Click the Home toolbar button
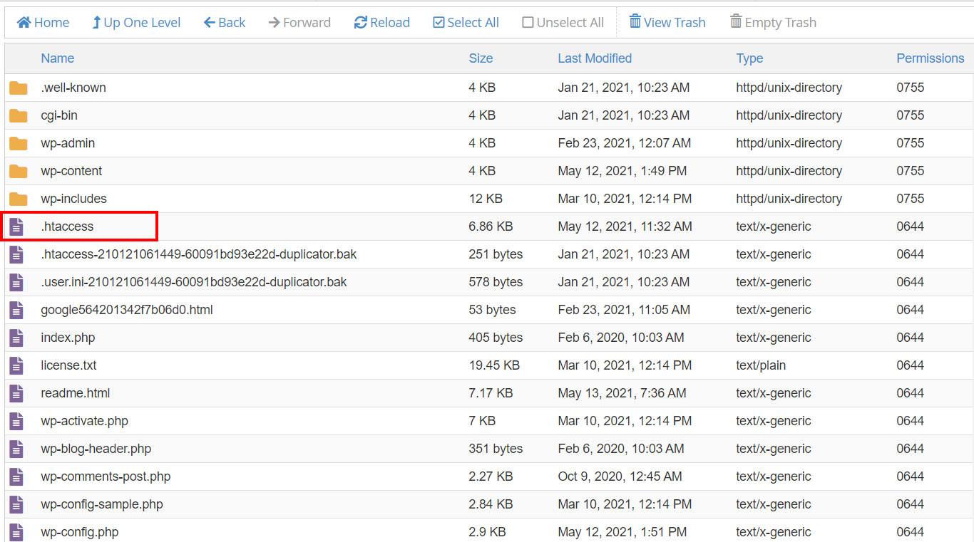 click(43, 23)
